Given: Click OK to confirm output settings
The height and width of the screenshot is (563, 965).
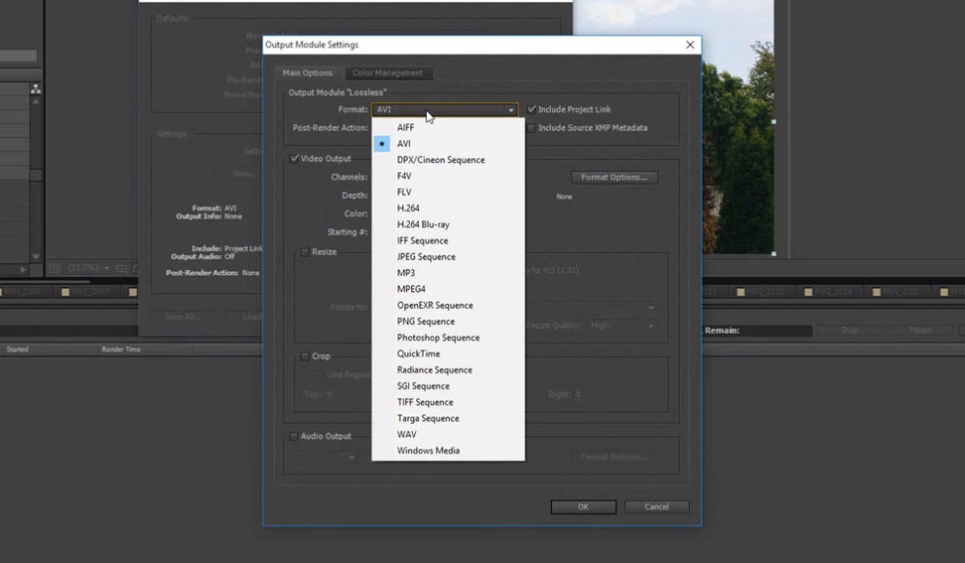Looking at the screenshot, I should [583, 507].
